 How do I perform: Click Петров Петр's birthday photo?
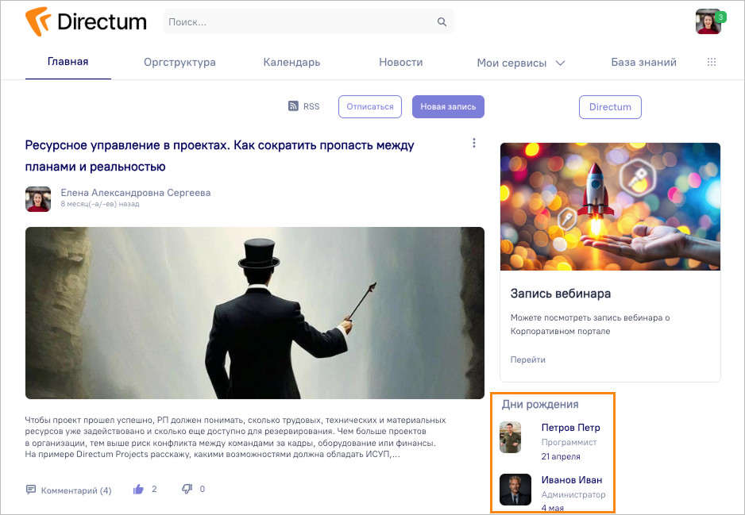(x=510, y=437)
